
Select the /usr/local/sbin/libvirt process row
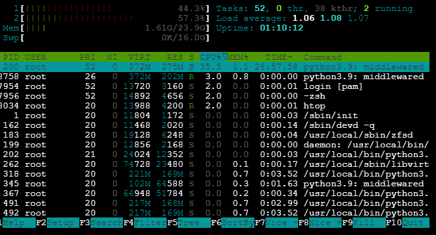coord(215,164)
